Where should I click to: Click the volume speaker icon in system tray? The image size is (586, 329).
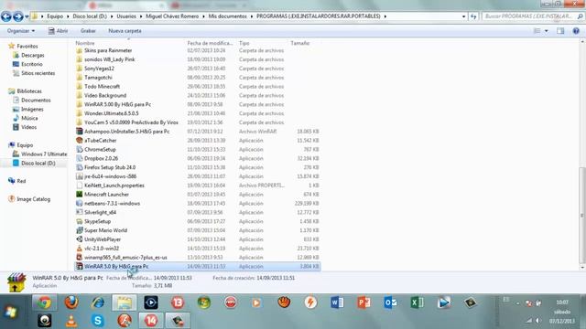(x=537, y=321)
